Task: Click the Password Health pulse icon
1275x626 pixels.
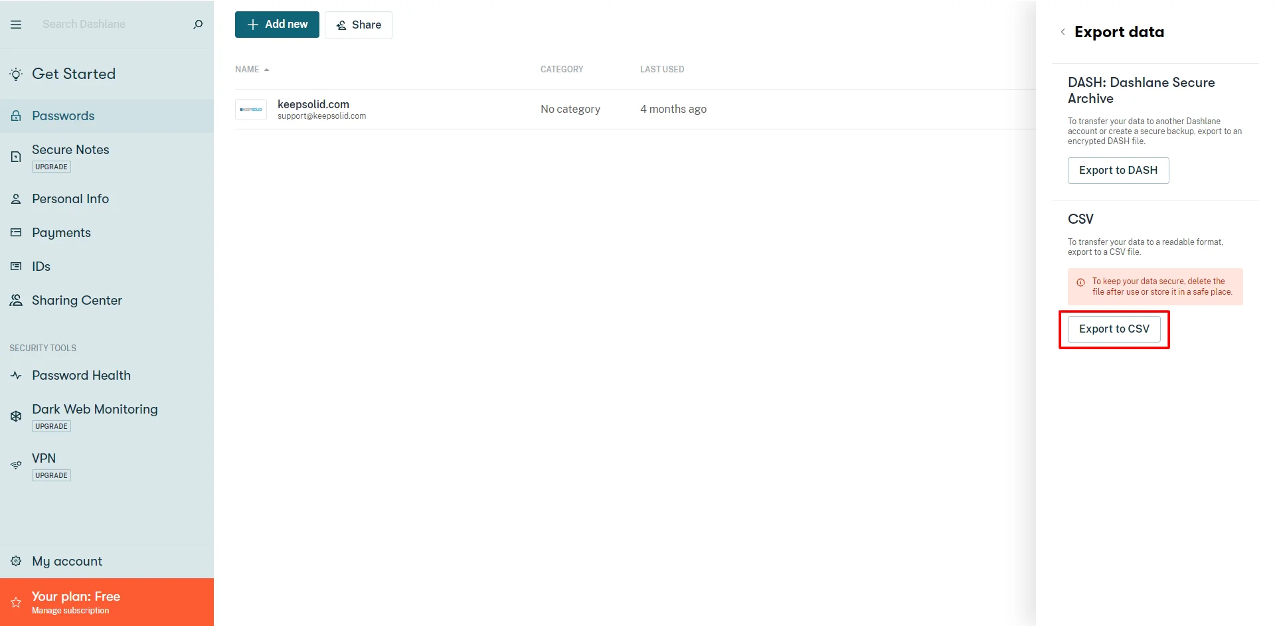Action: click(16, 376)
